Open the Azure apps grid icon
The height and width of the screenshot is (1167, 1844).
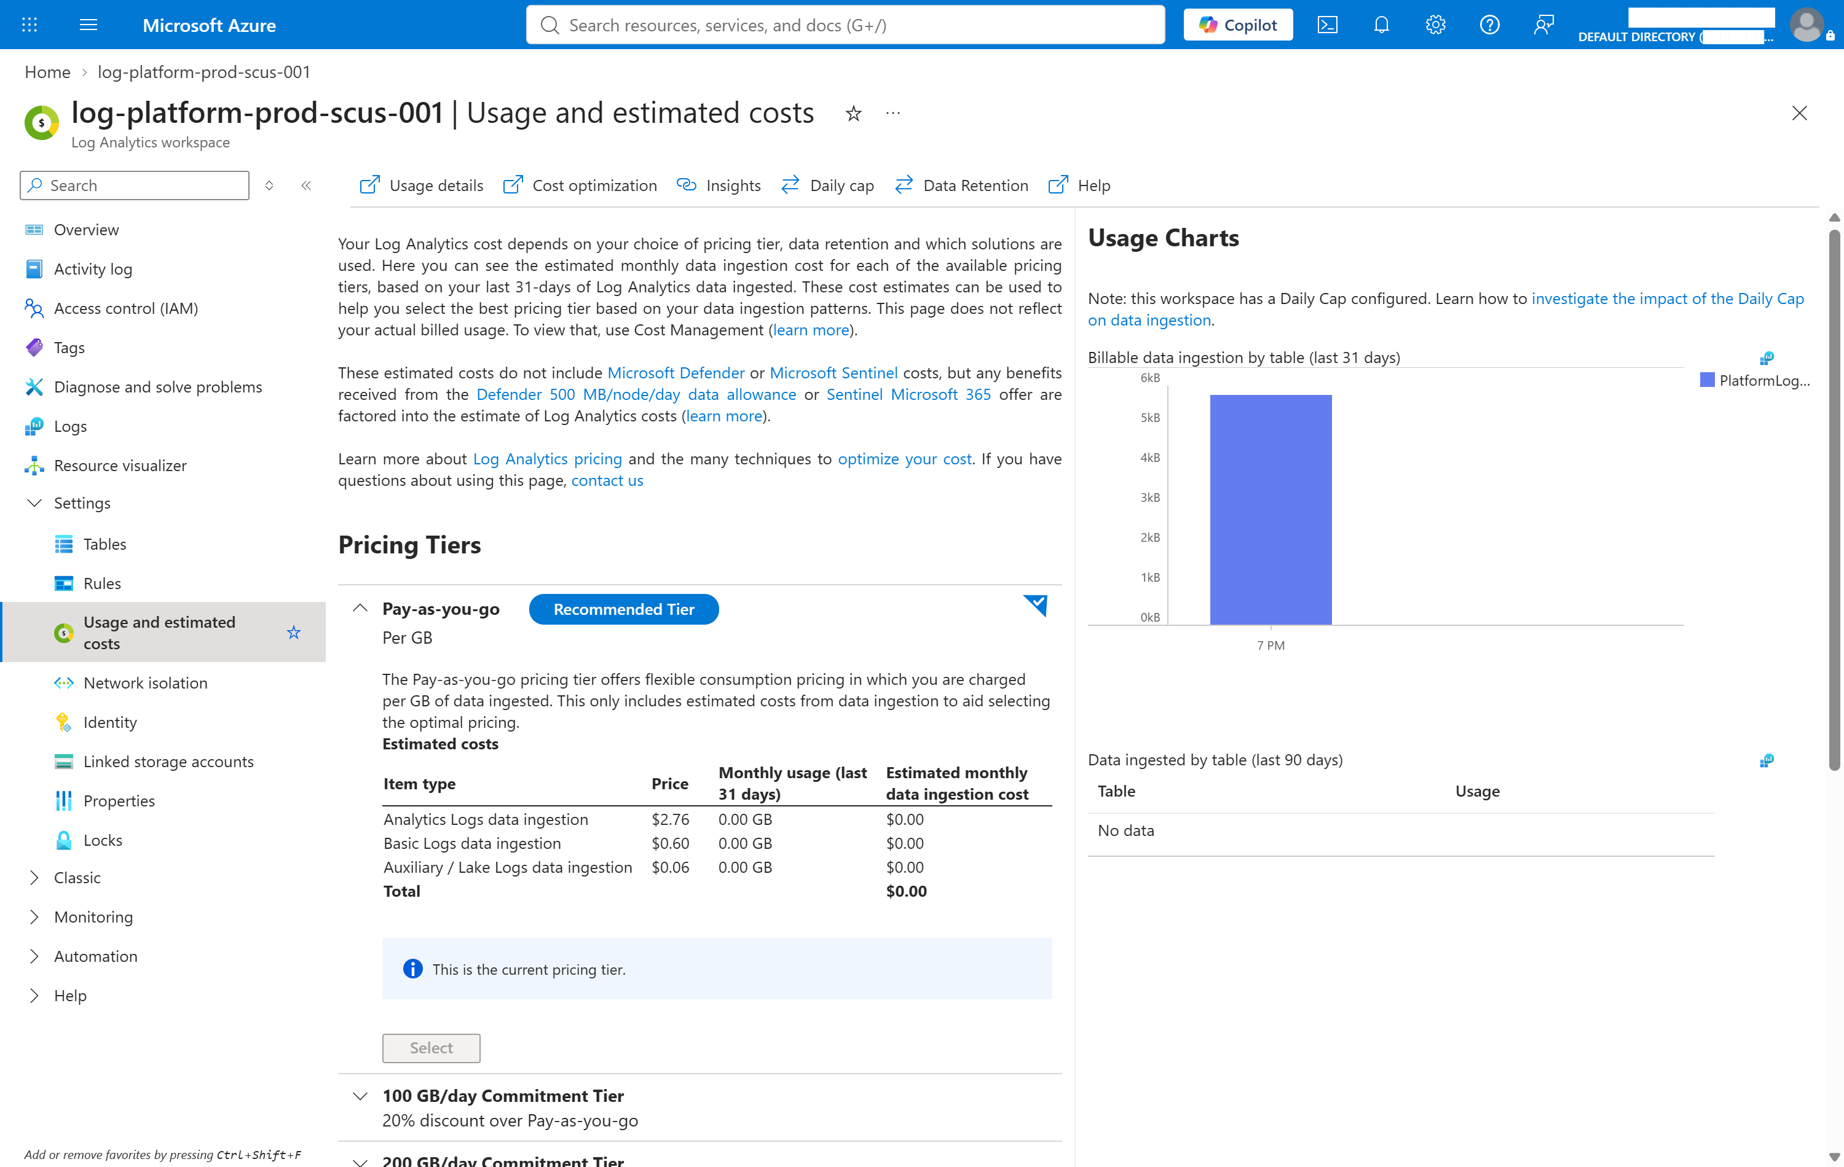(x=29, y=25)
